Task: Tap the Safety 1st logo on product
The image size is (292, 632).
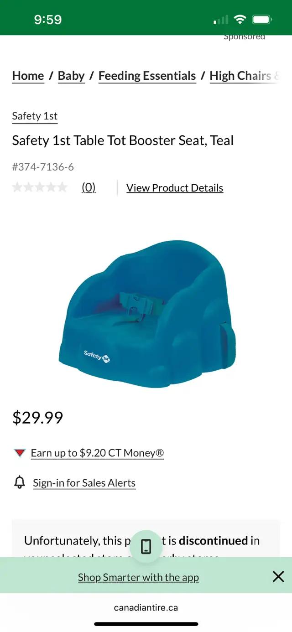Action: click(97, 355)
